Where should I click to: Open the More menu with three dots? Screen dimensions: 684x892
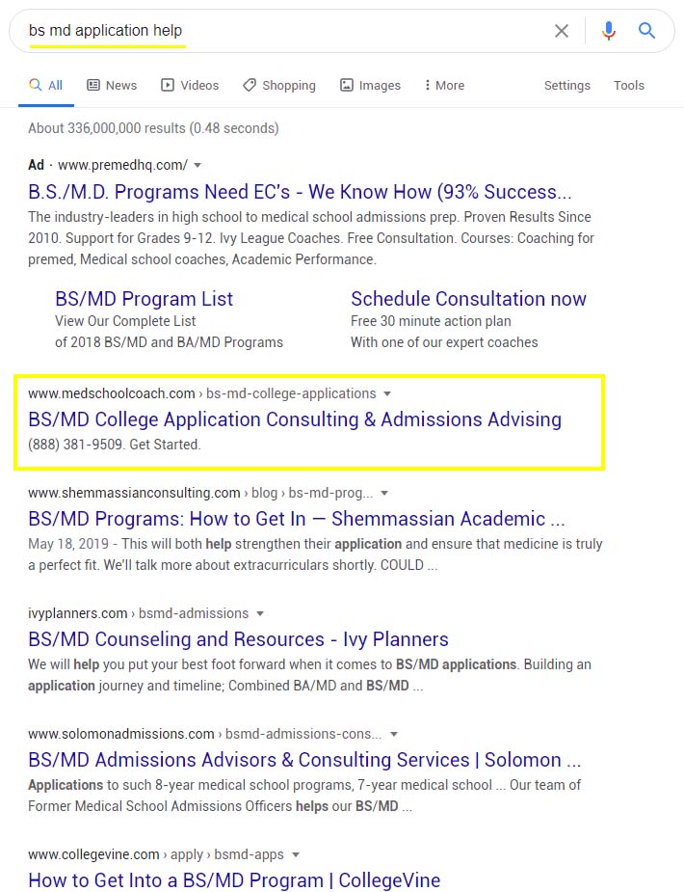(x=444, y=85)
